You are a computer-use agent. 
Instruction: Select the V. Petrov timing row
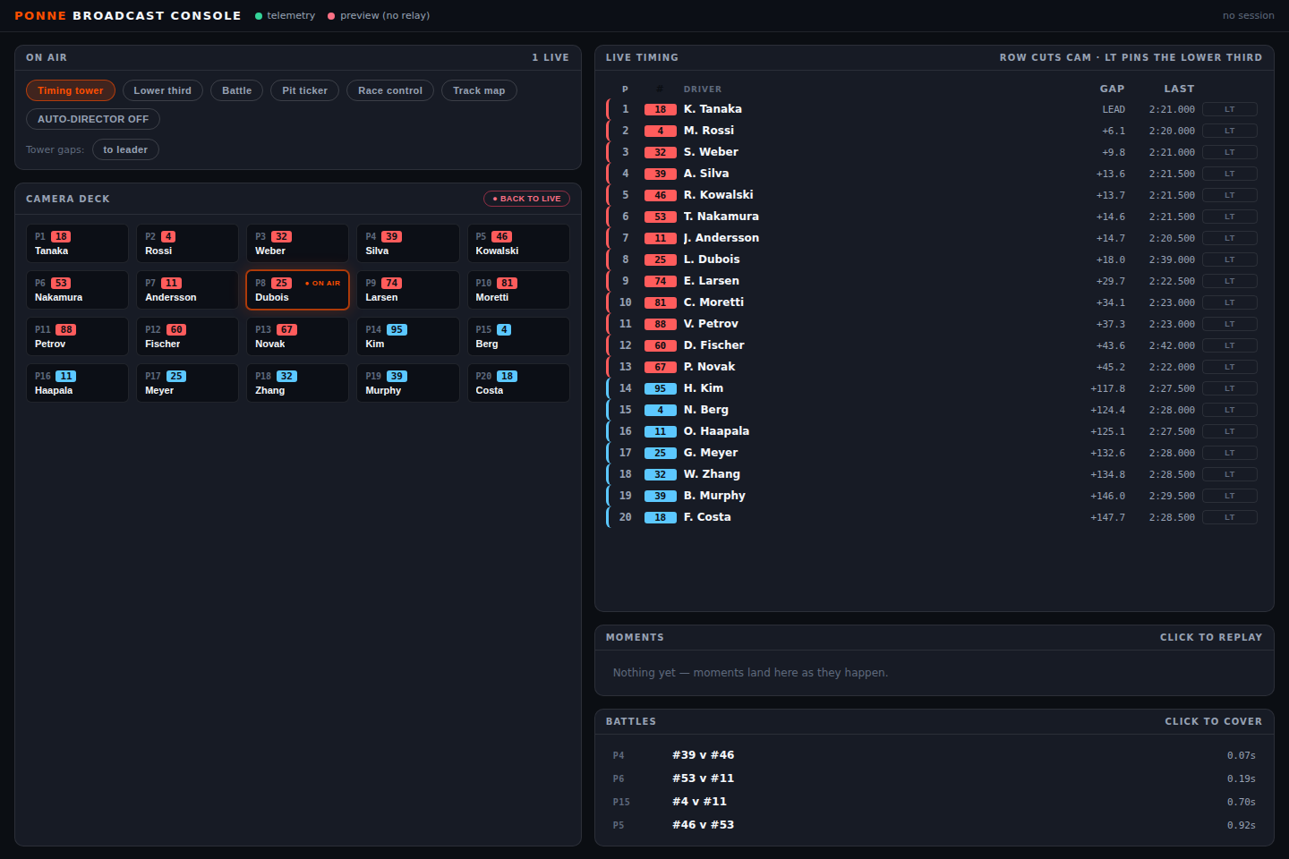click(x=935, y=324)
